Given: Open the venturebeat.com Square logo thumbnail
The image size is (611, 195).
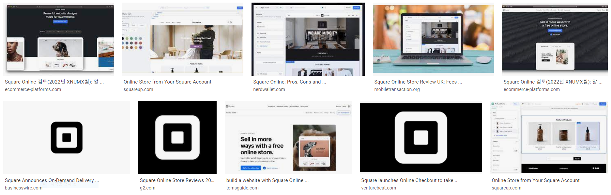Looking at the screenshot, I should [x=421, y=137].
